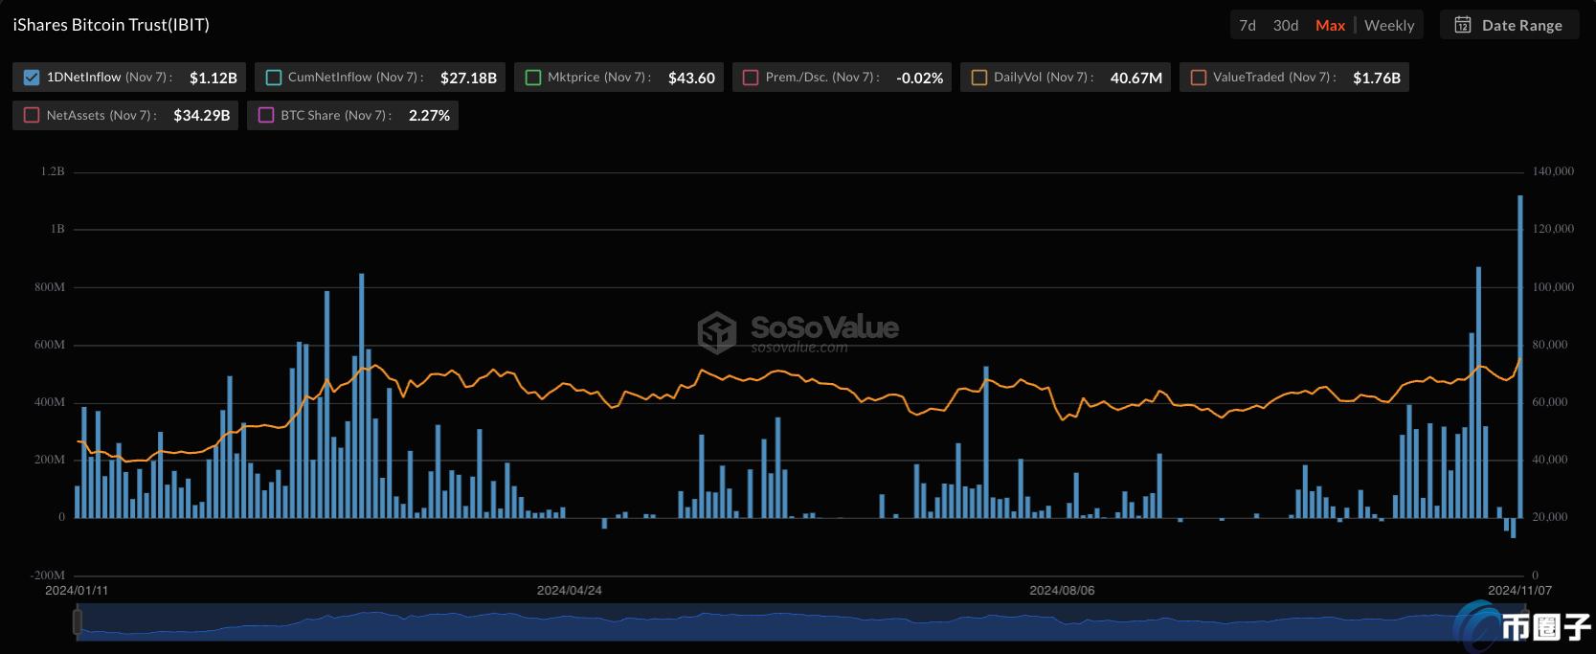Click the $43.60 Mktprice value
The image size is (1596, 654).
[x=691, y=78]
